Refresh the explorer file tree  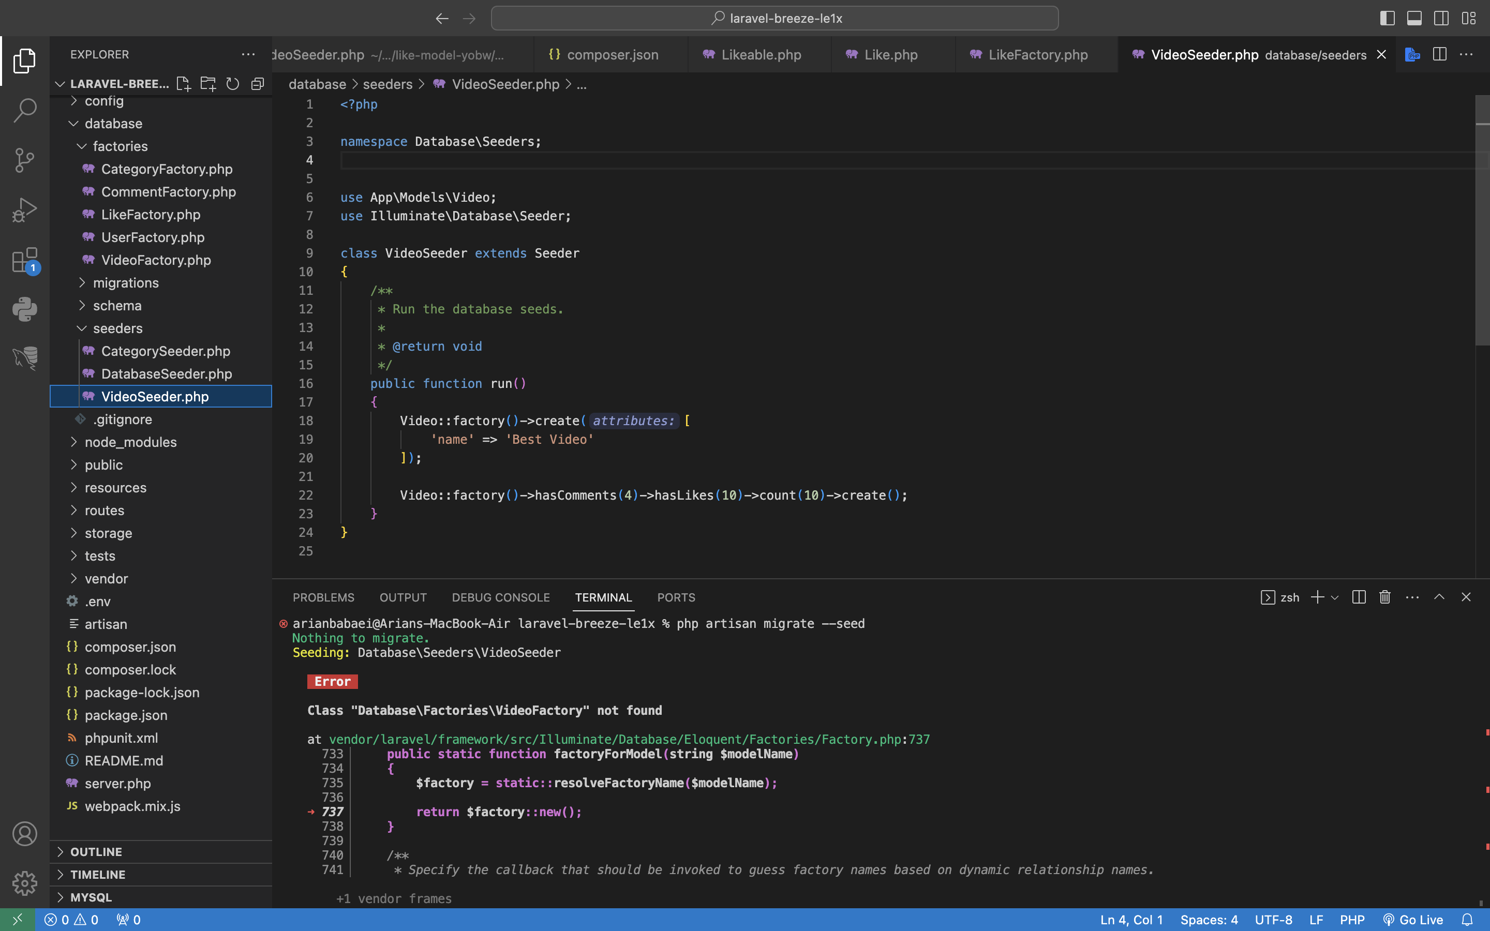coord(233,84)
